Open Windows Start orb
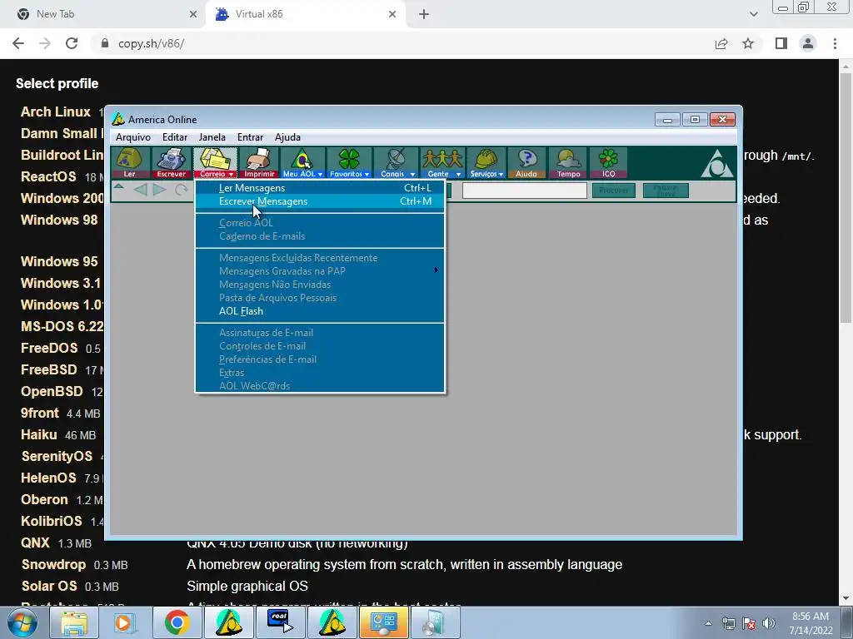 pyautogui.click(x=22, y=622)
